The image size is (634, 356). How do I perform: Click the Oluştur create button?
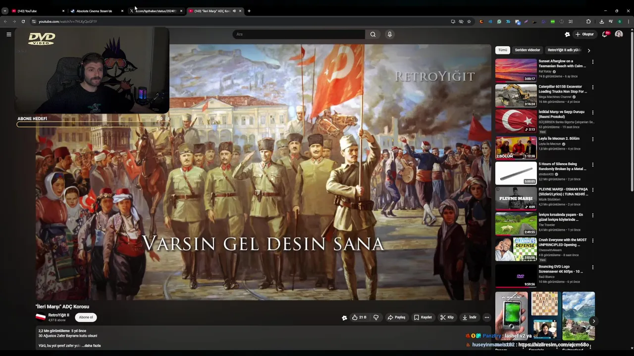point(585,34)
